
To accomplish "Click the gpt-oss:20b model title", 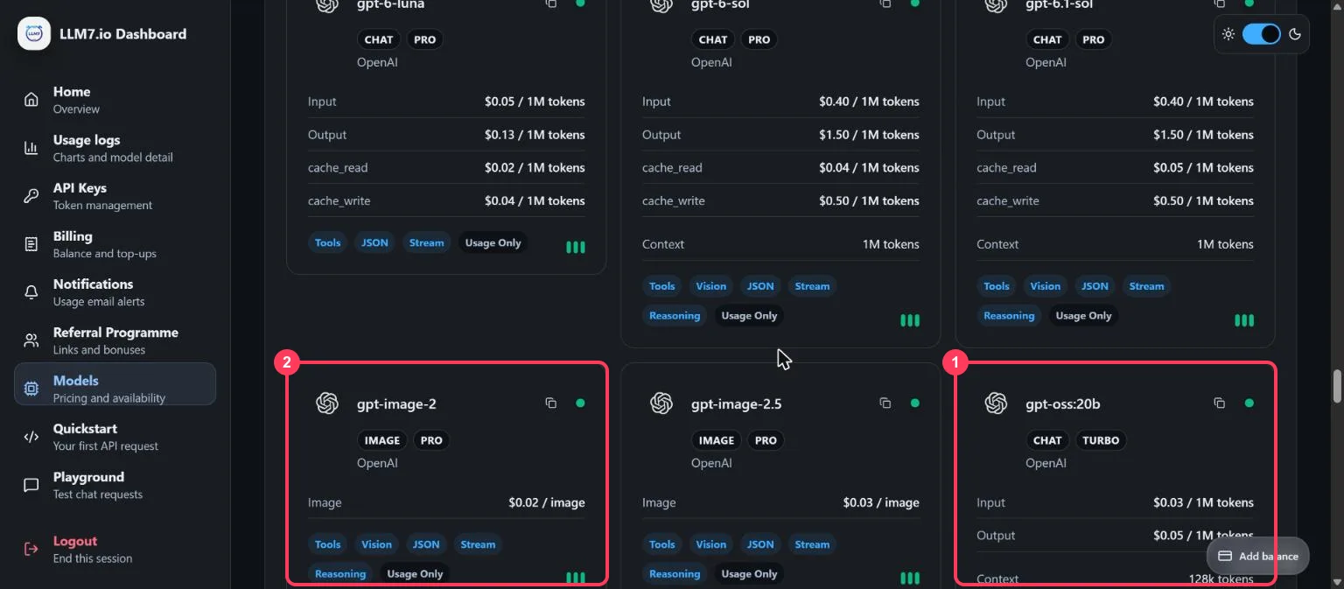I will 1063,403.
